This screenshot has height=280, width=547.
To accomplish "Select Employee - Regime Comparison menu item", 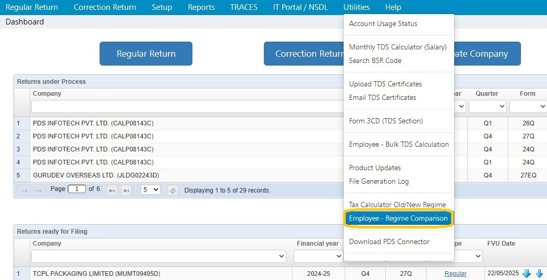I will pyautogui.click(x=398, y=219).
